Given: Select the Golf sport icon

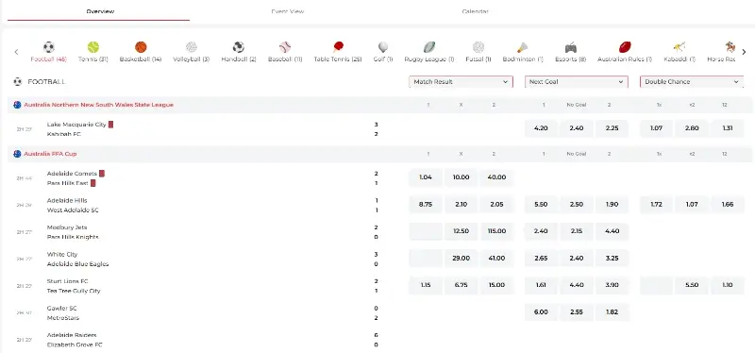Looking at the screenshot, I should pyautogui.click(x=383, y=47).
